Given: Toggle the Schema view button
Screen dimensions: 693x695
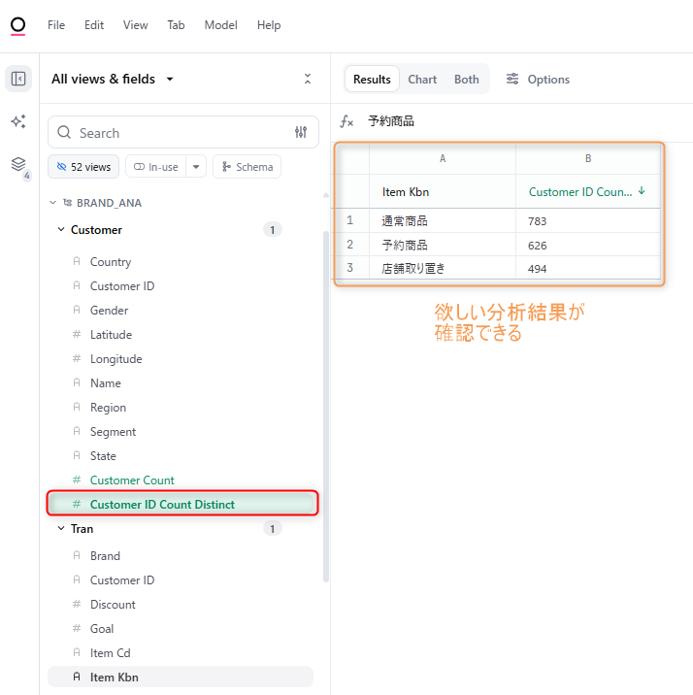Looking at the screenshot, I should pyautogui.click(x=247, y=167).
